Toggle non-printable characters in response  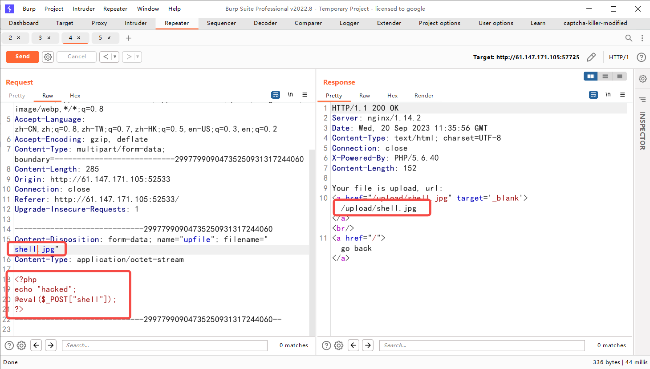click(608, 94)
